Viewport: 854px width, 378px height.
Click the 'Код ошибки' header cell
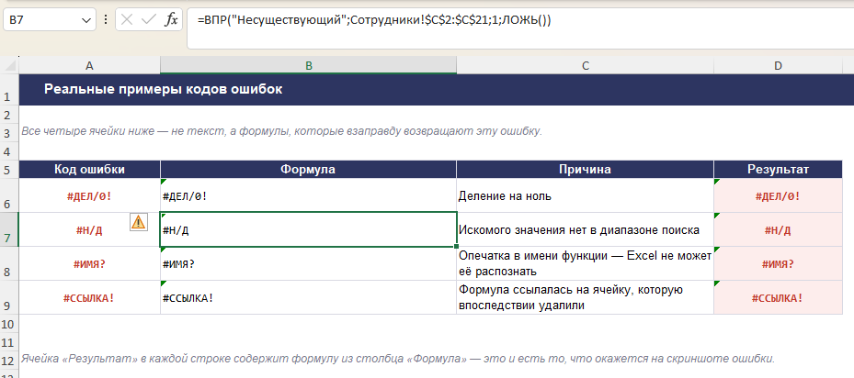(x=90, y=169)
